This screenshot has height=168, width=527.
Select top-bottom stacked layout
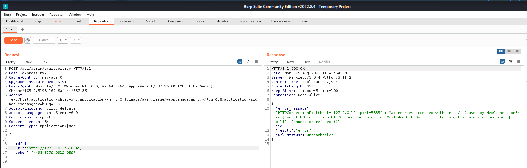pyautogui.click(x=509, y=51)
